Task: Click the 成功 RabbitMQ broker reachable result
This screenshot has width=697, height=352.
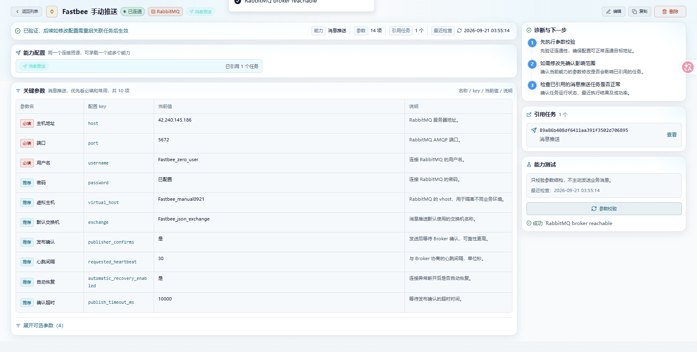Action: tap(569, 223)
